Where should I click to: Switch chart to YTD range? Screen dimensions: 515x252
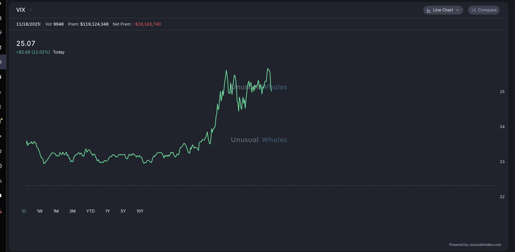(91, 211)
